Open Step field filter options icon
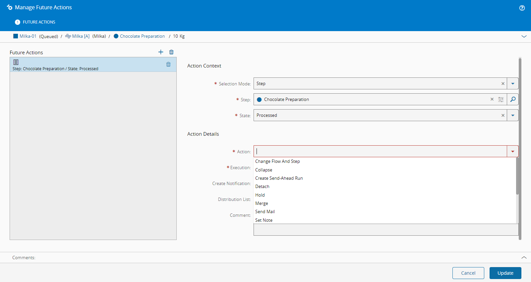531x282 pixels. [x=501, y=99]
